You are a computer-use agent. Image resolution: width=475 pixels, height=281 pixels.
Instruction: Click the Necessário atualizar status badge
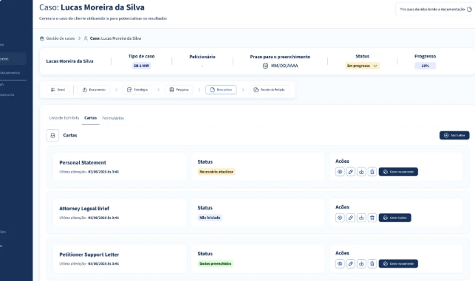(216, 172)
